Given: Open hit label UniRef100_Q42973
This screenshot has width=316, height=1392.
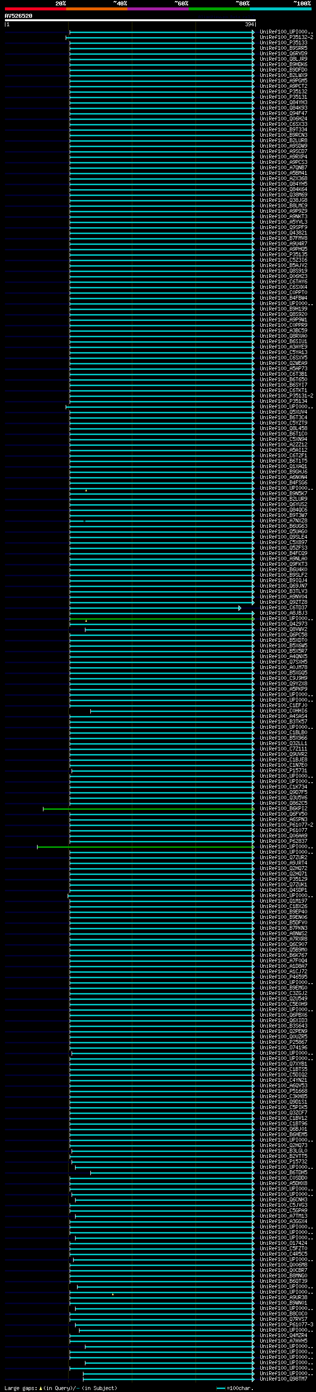Looking at the screenshot, I should 283,624.
